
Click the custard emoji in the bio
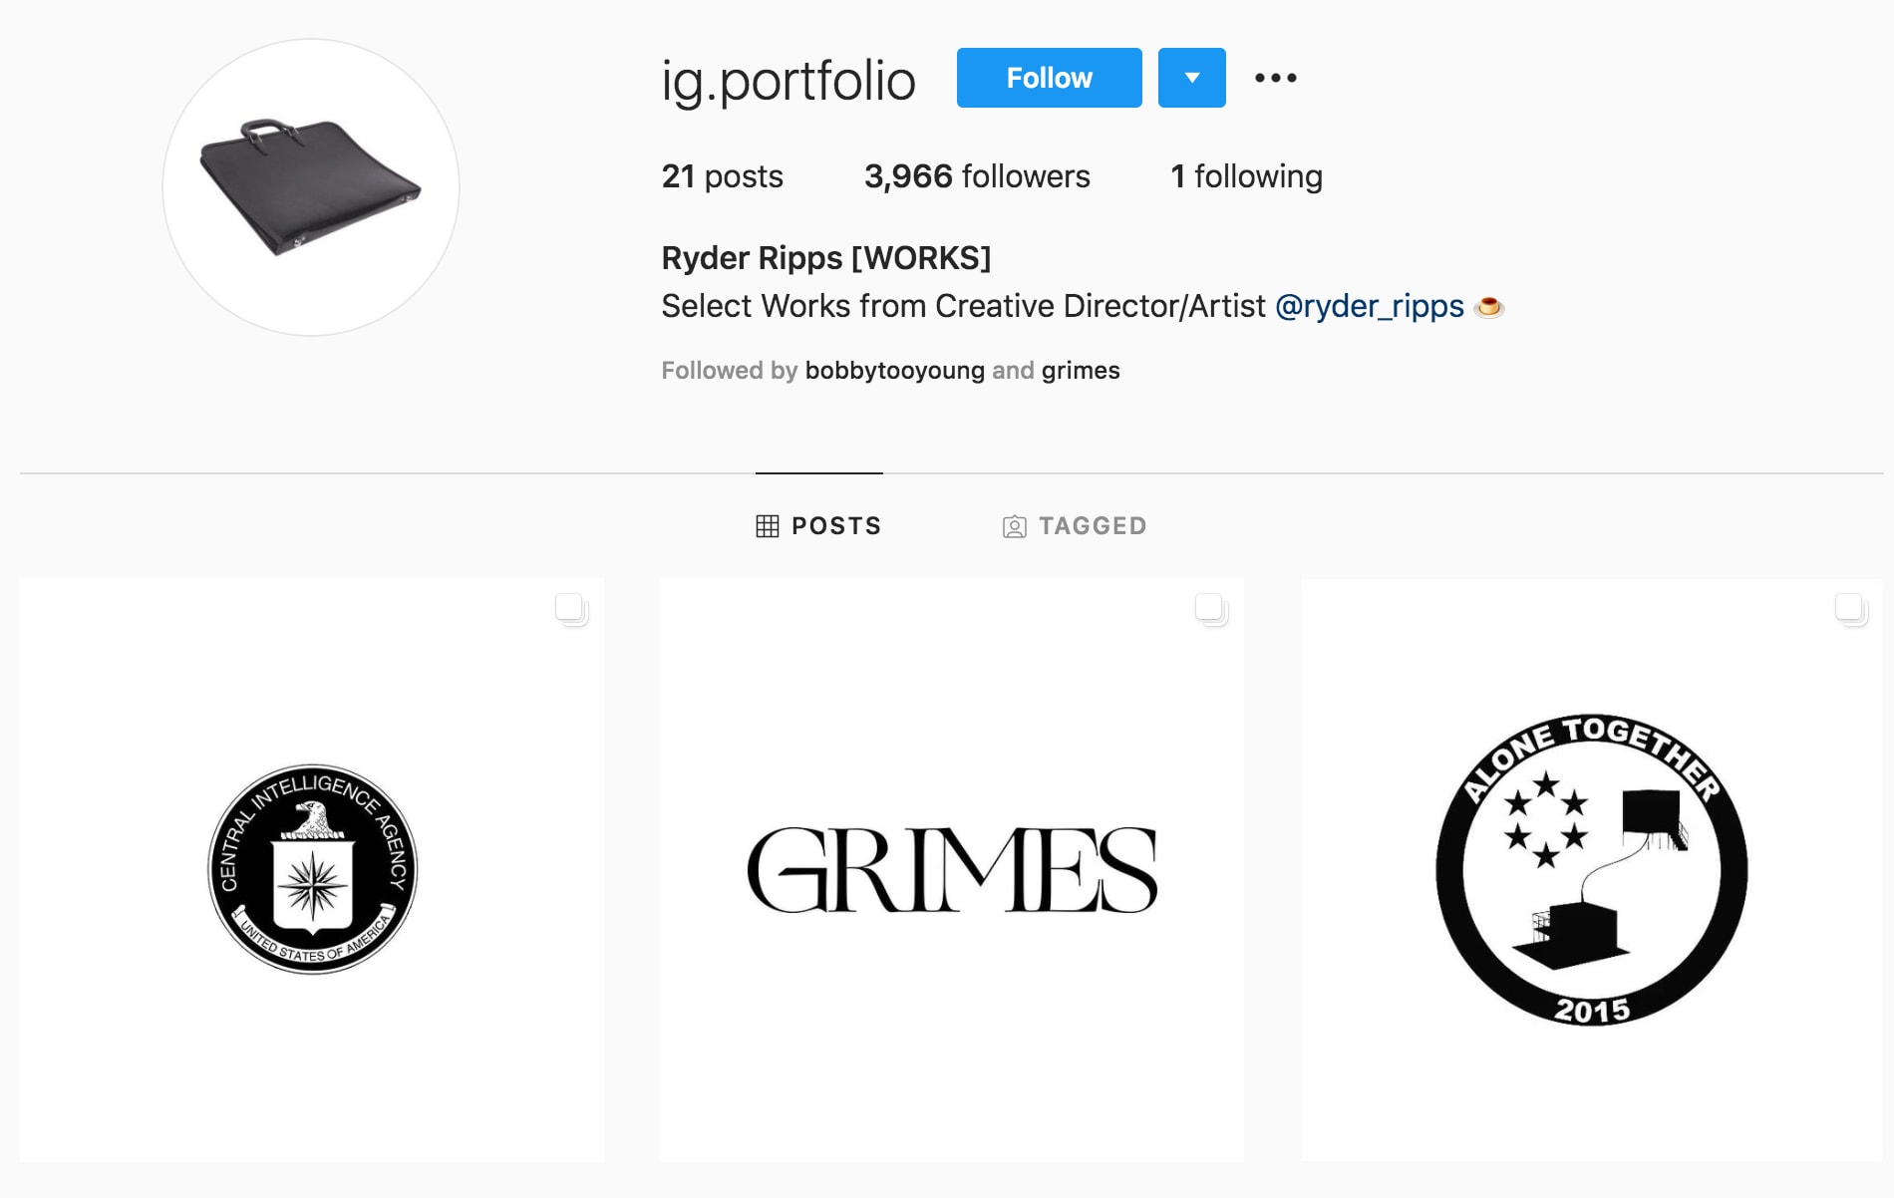(1488, 307)
